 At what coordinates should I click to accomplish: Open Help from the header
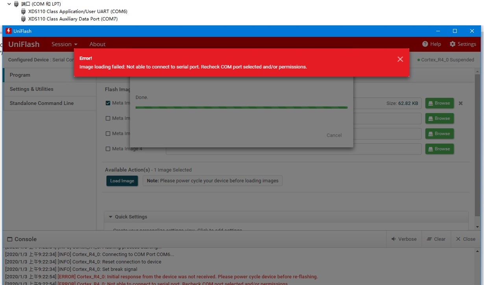[432, 44]
